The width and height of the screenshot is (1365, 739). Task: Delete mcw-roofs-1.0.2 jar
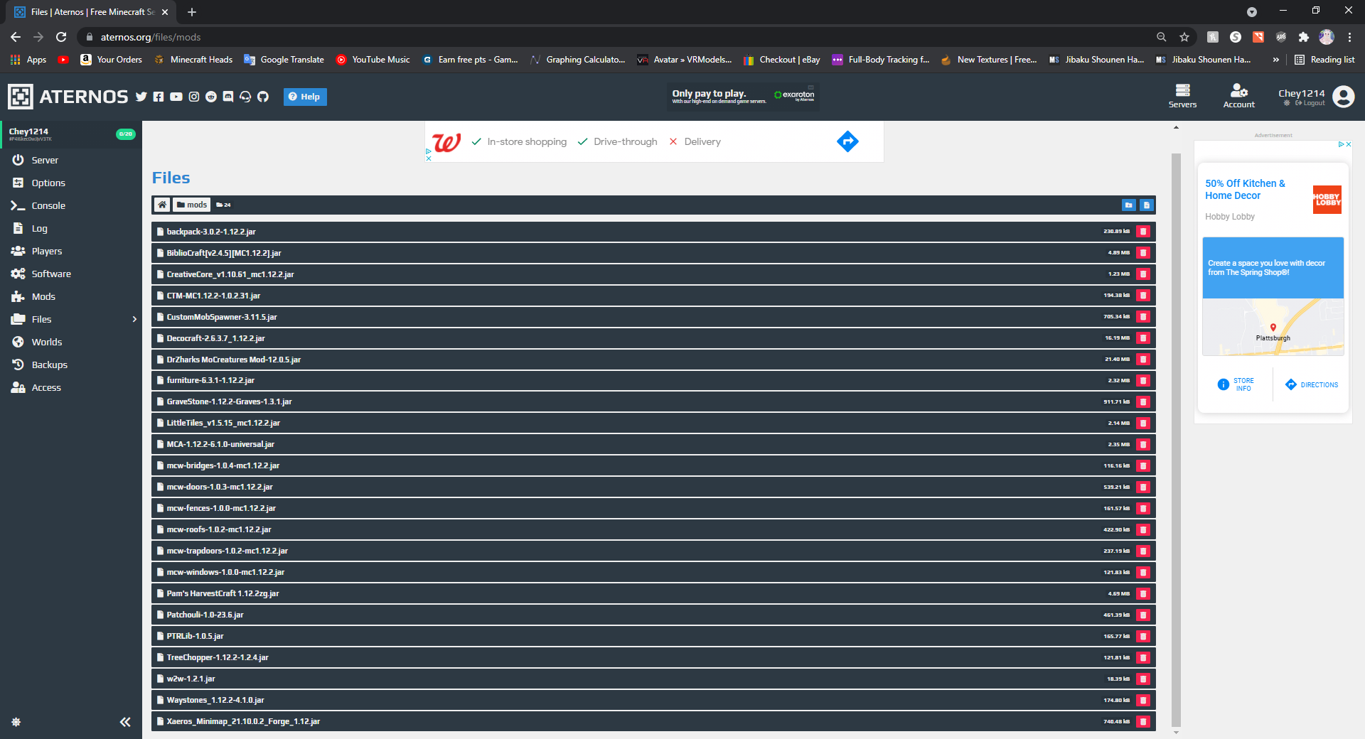coord(1143,530)
